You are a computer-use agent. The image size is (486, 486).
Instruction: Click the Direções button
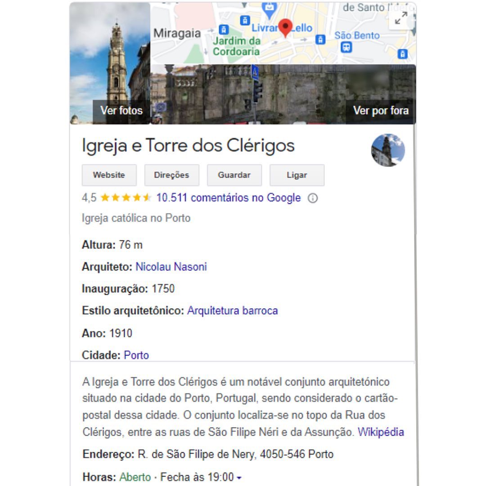[x=172, y=175]
